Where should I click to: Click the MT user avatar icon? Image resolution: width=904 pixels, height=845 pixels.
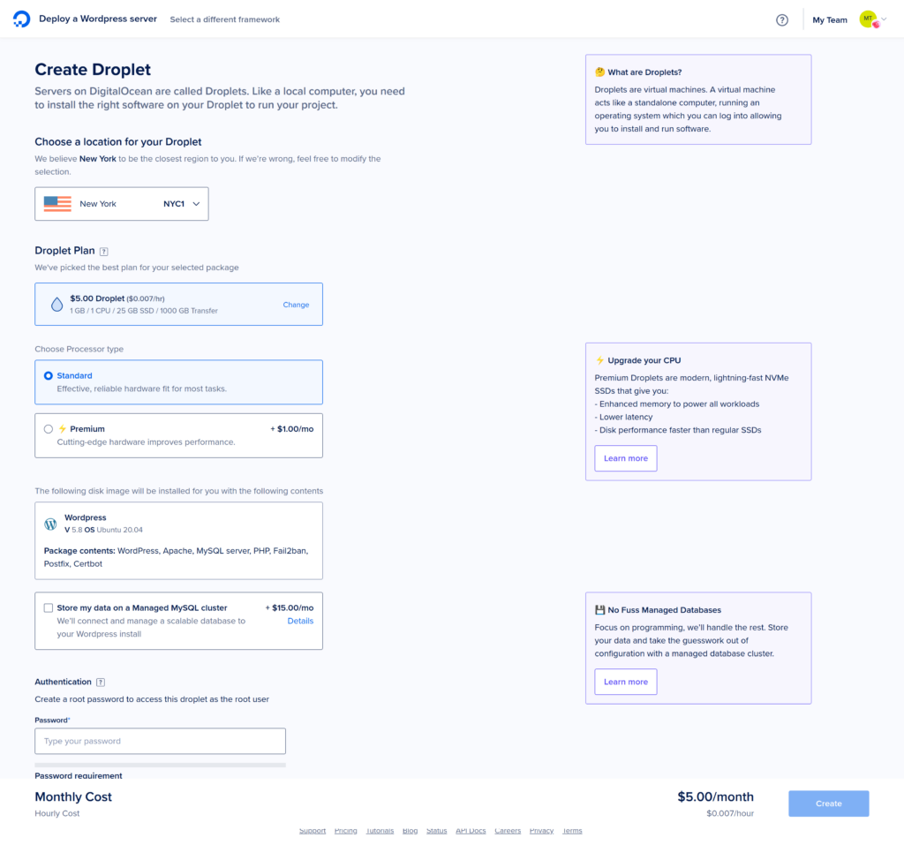(869, 19)
